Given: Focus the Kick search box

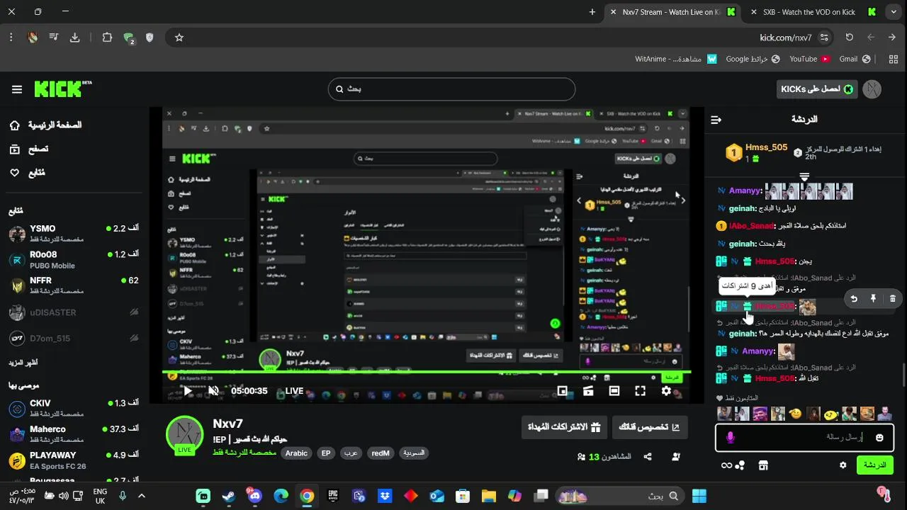Looking at the screenshot, I should coord(451,89).
